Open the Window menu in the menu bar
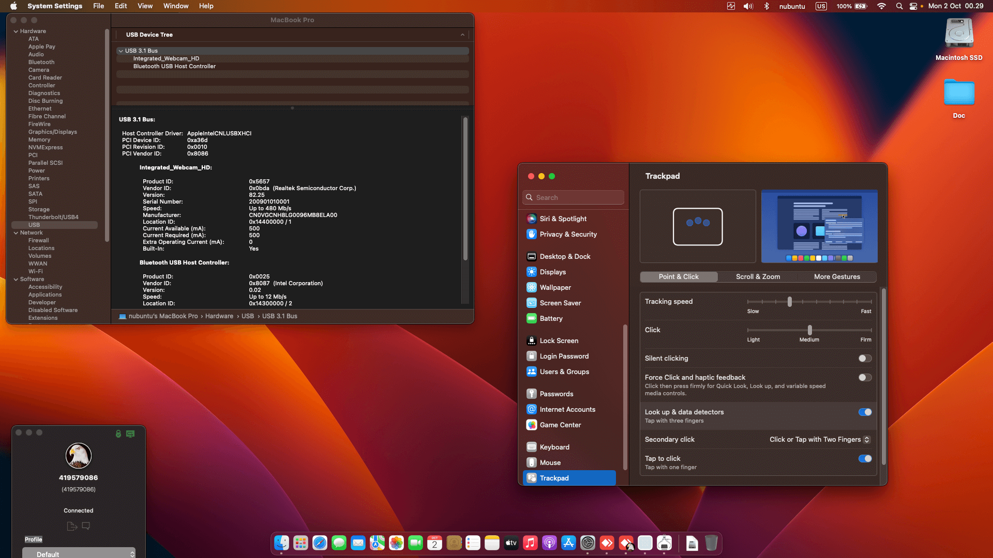The height and width of the screenshot is (558, 993). point(175,6)
